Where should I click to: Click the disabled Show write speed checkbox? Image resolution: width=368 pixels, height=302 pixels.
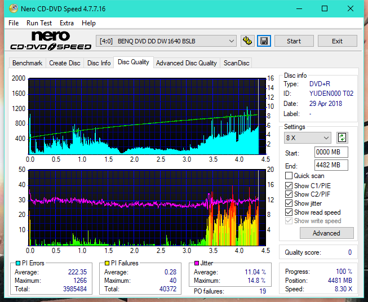coord(289,221)
